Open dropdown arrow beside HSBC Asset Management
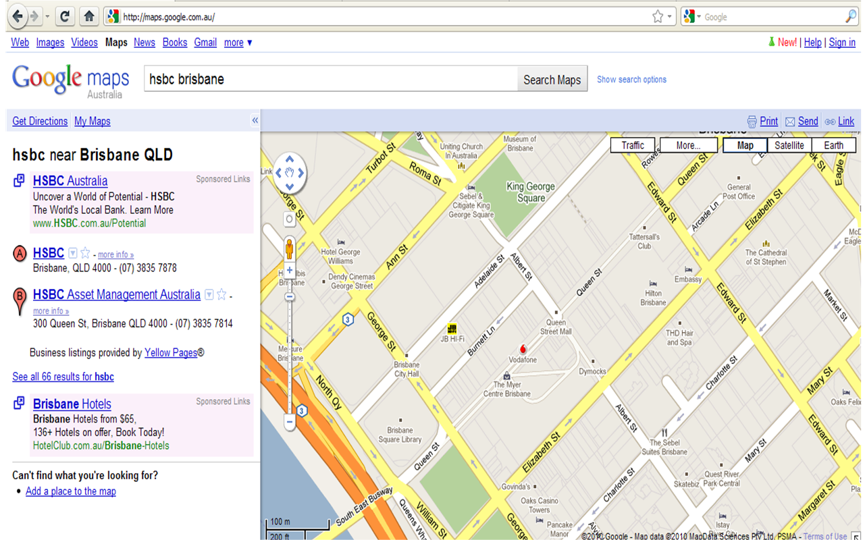The height and width of the screenshot is (540, 865). (209, 294)
